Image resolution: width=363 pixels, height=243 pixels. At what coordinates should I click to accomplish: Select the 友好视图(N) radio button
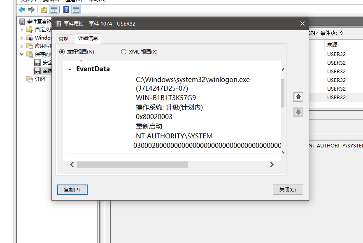pos(62,52)
